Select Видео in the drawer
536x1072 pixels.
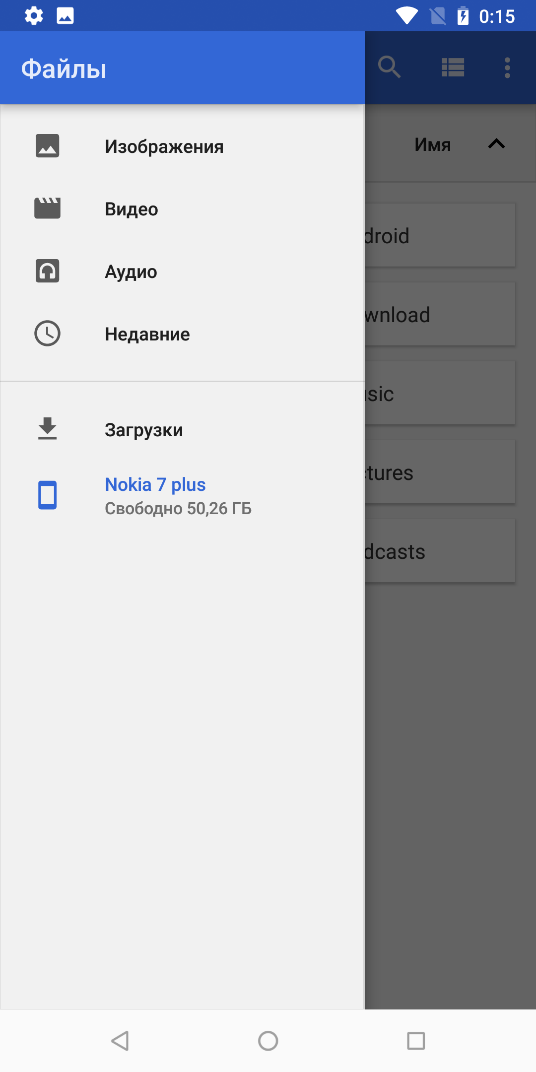tap(132, 209)
